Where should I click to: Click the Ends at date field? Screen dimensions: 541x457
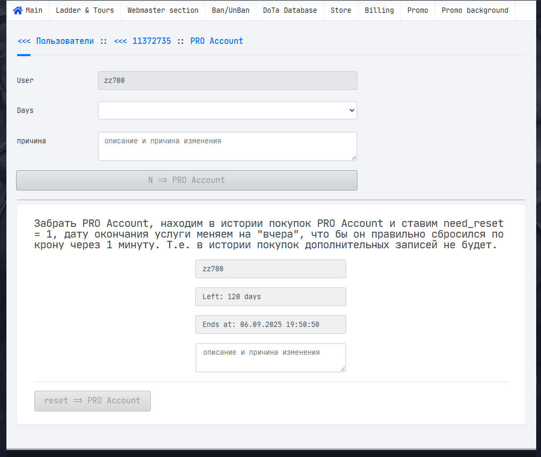tap(271, 325)
